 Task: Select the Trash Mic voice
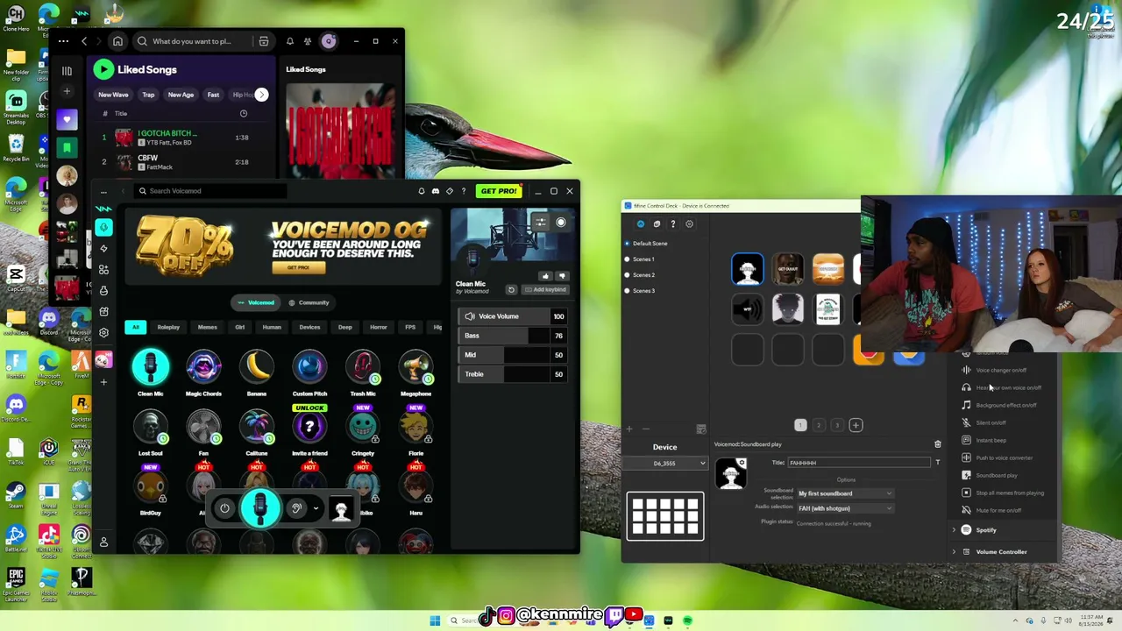[x=363, y=368]
